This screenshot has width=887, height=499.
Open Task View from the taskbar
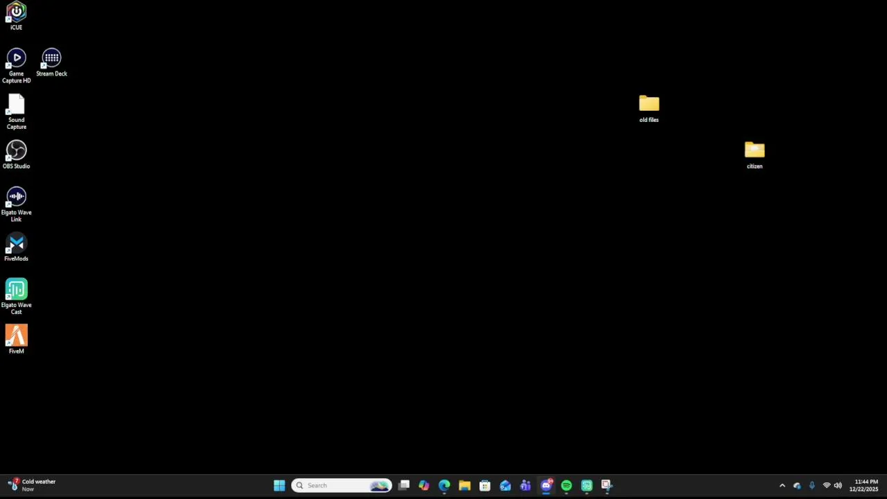(403, 485)
